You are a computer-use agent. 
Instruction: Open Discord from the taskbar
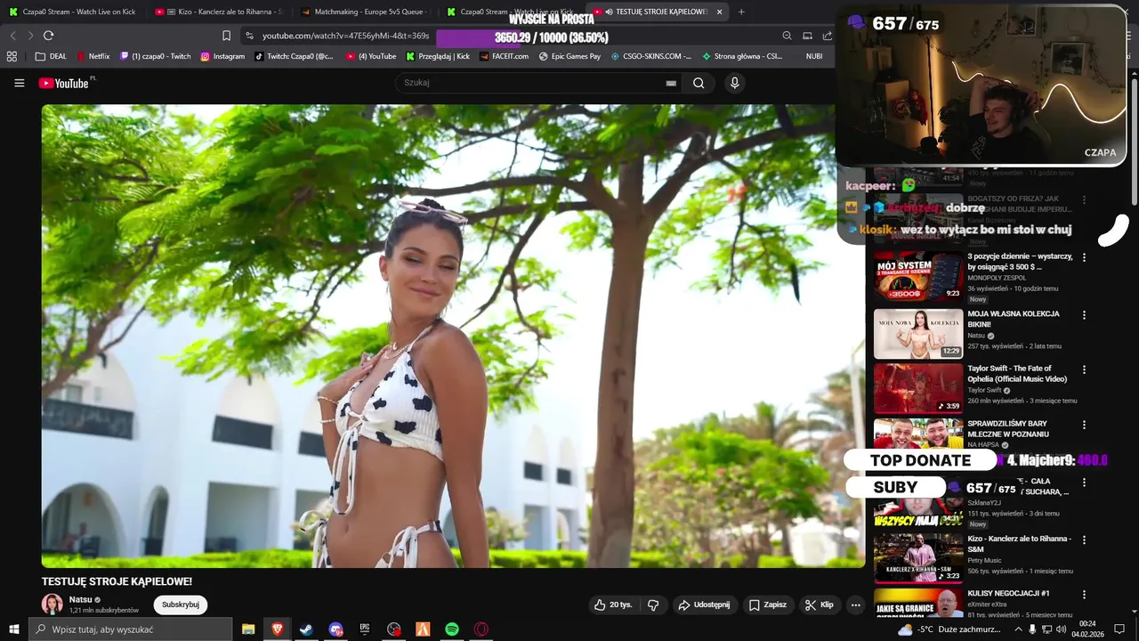point(335,629)
